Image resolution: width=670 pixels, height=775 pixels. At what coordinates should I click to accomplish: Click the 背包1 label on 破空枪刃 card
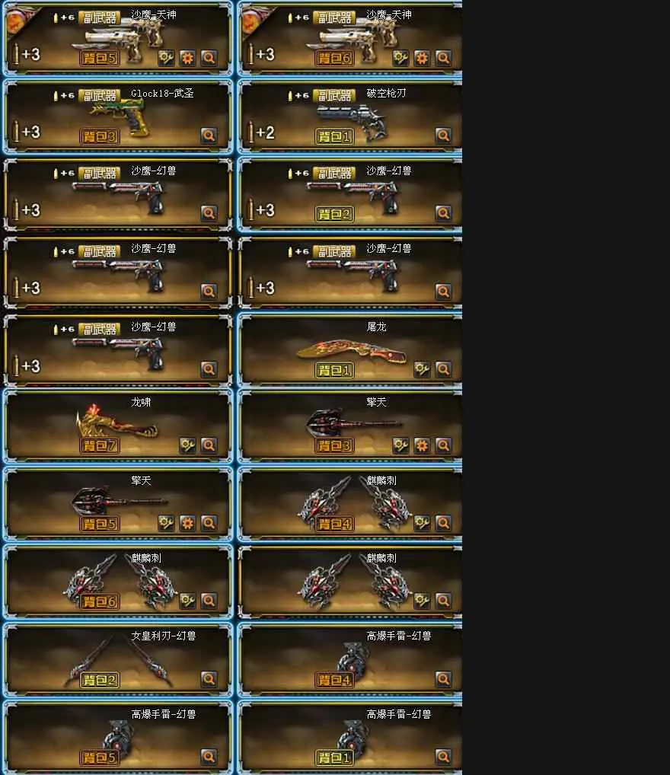(x=334, y=136)
